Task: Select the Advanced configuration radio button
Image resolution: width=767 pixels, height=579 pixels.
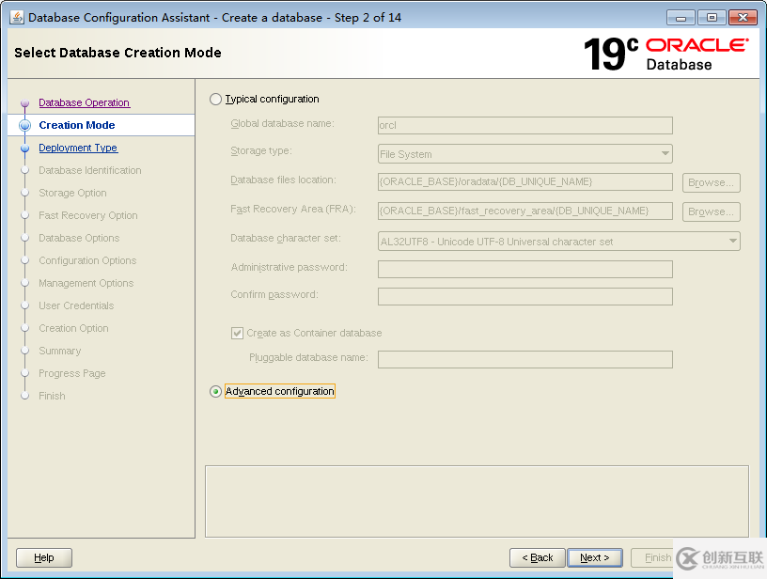Action: 215,392
